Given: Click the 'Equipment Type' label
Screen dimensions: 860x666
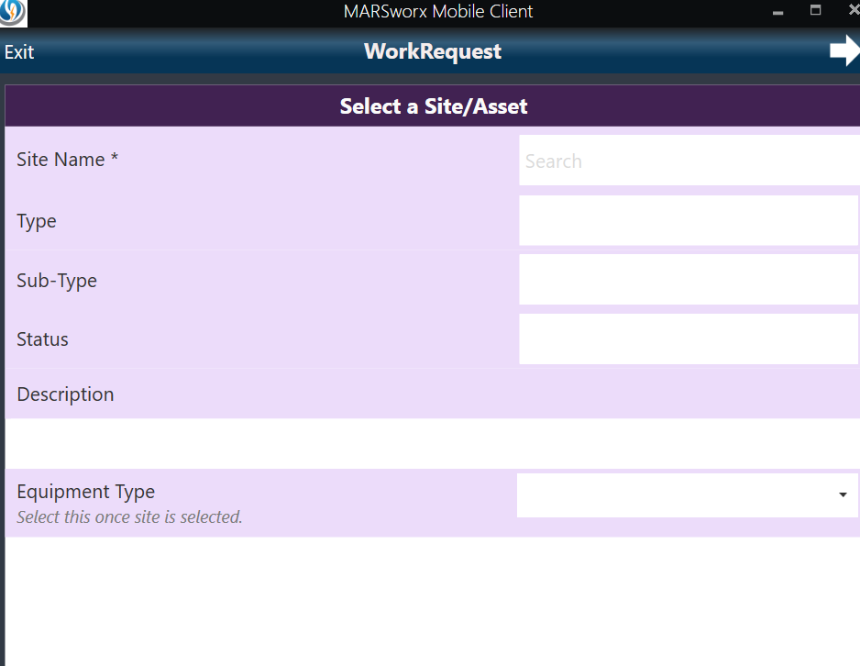Looking at the screenshot, I should [x=85, y=492].
